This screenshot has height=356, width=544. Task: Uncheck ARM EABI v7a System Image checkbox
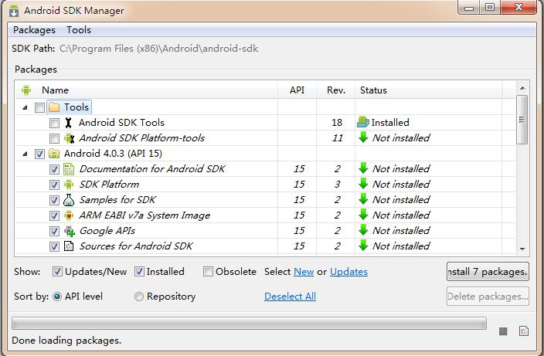pyautogui.click(x=54, y=215)
